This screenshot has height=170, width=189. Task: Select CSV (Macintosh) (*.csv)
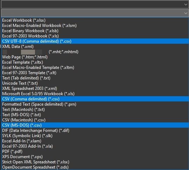point(95,120)
